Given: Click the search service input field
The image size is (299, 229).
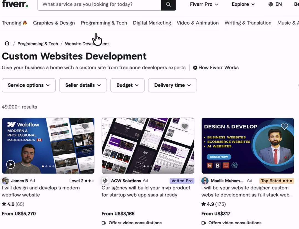Looking at the screenshot, I should pos(99,5).
